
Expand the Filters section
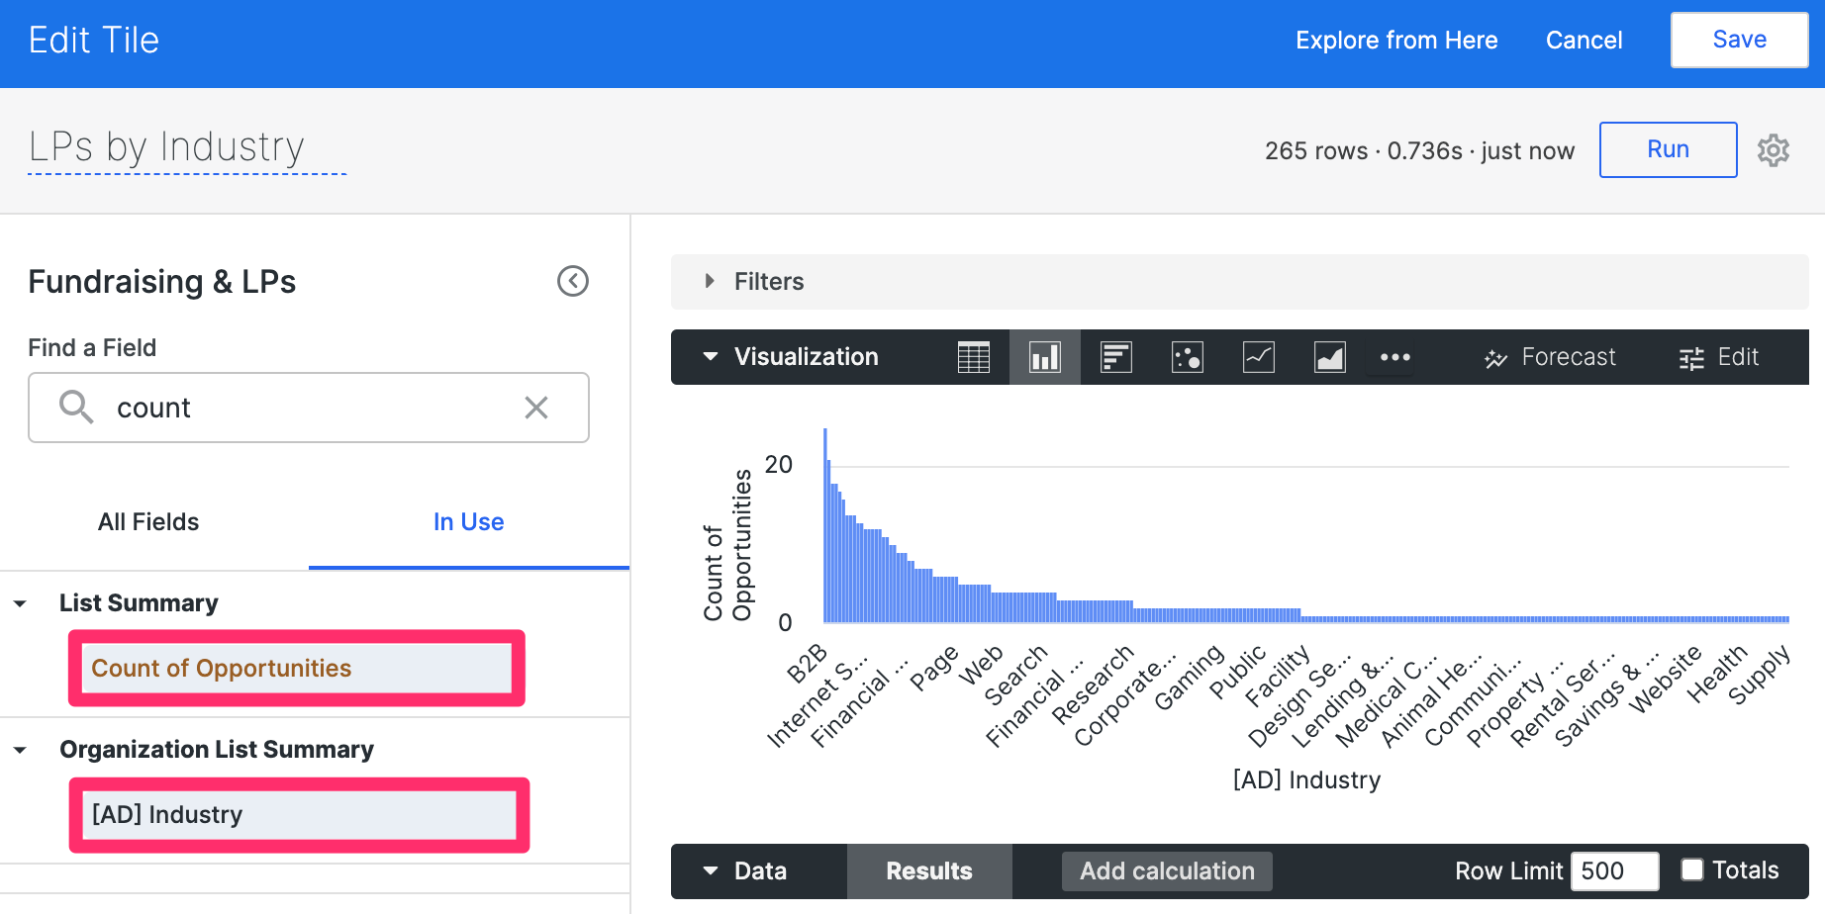click(x=710, y=281)
